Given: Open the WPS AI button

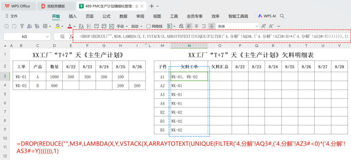Looking at the screenshot, I should 267,16.
